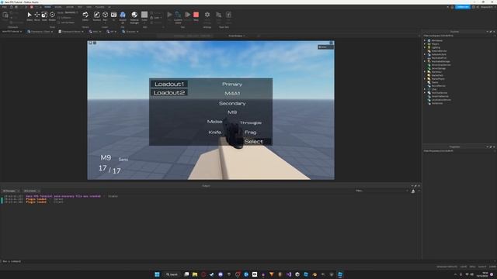Click the Knife melee label
Viewport: 497px width, 279px height.
point(215,133)
